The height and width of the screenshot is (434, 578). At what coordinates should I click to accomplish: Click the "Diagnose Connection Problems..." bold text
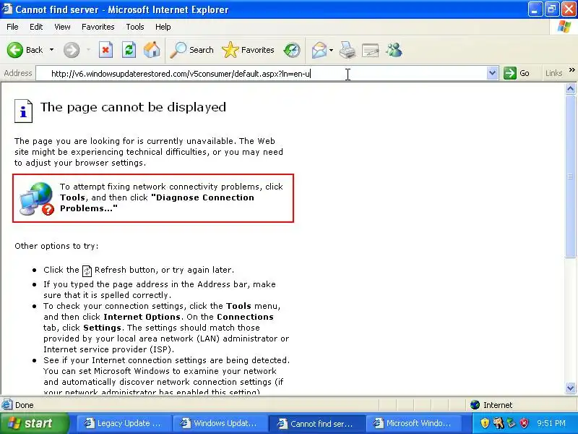coord(157,203)
